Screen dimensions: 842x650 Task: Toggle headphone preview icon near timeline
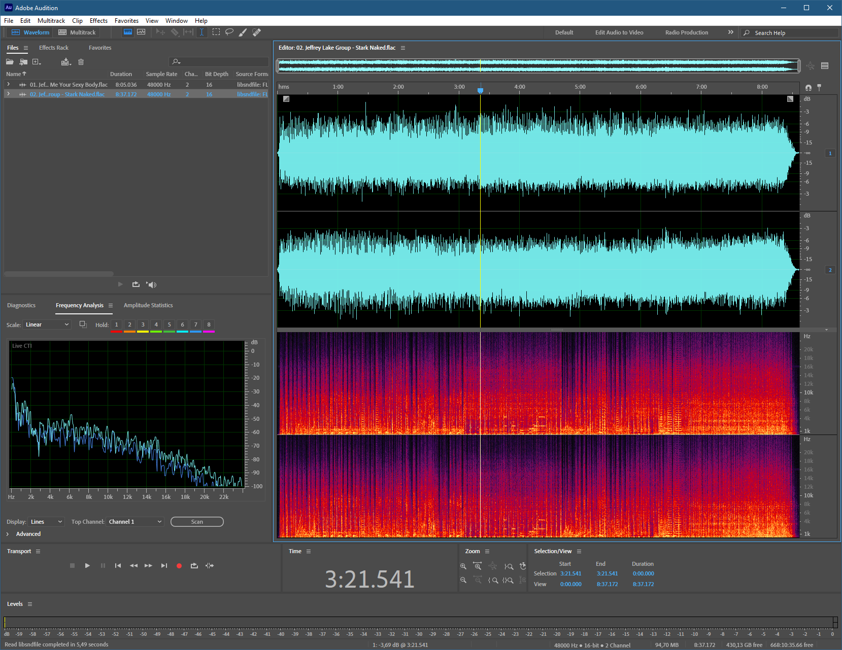click(809, 88)
